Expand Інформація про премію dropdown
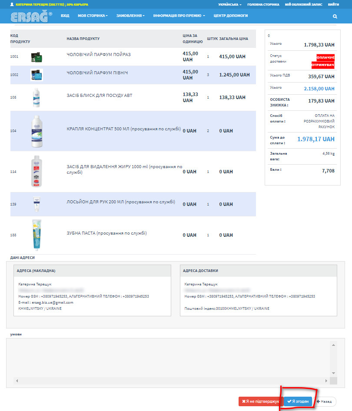This screenshot has height=411, width=352. (179, 16)
